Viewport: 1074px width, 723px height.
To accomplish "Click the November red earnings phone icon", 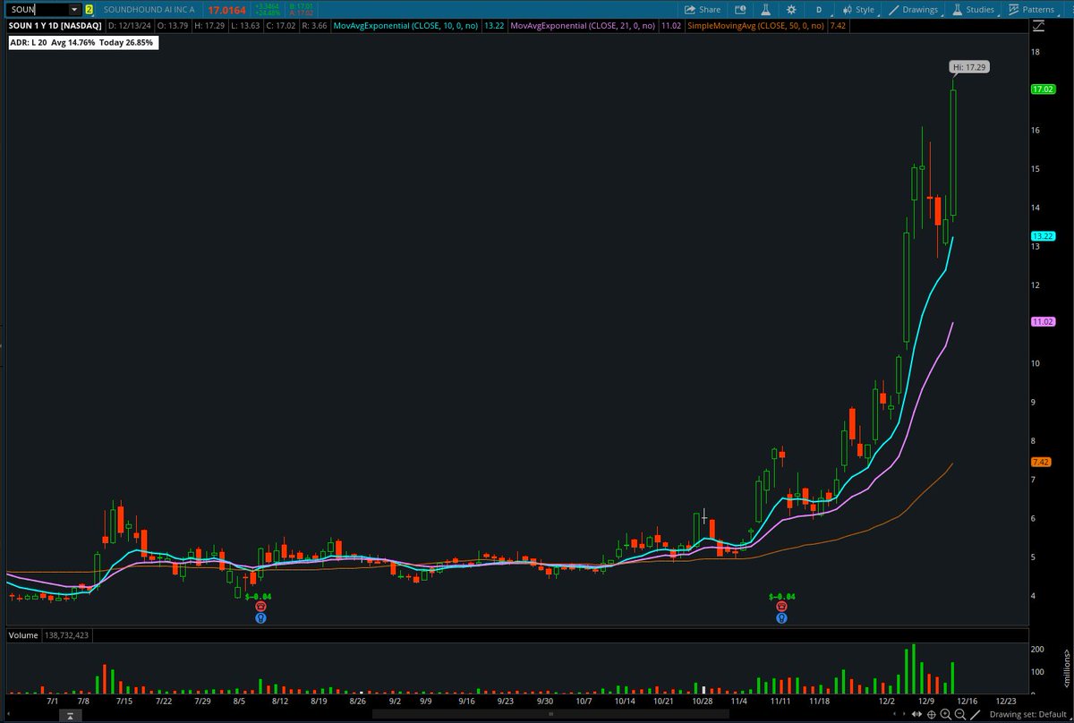I will 781,607.
